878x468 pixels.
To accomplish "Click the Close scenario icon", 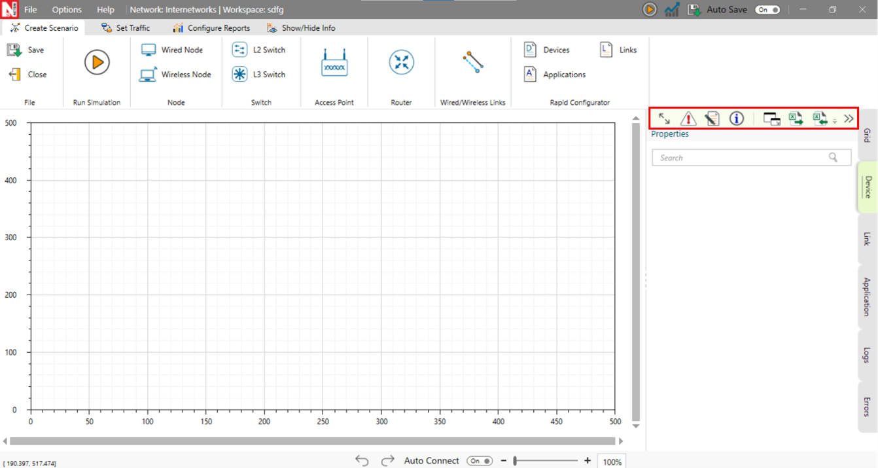I will tap(14, 75).
